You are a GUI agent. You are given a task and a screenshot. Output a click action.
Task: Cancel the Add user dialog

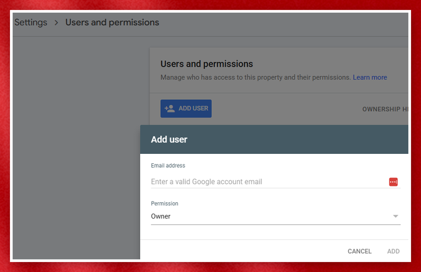pyautogui.click(x=359, y=251)
